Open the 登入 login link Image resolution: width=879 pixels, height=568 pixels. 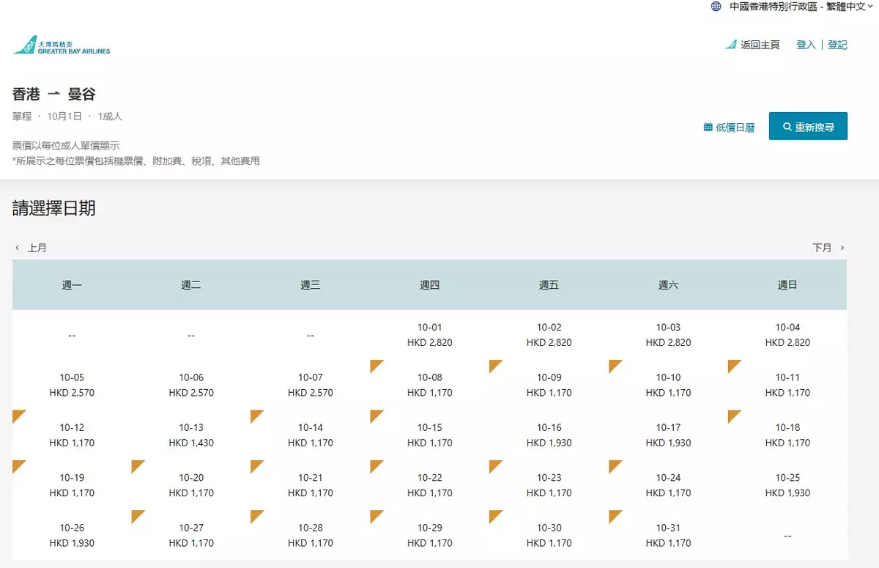click(806, 45)
